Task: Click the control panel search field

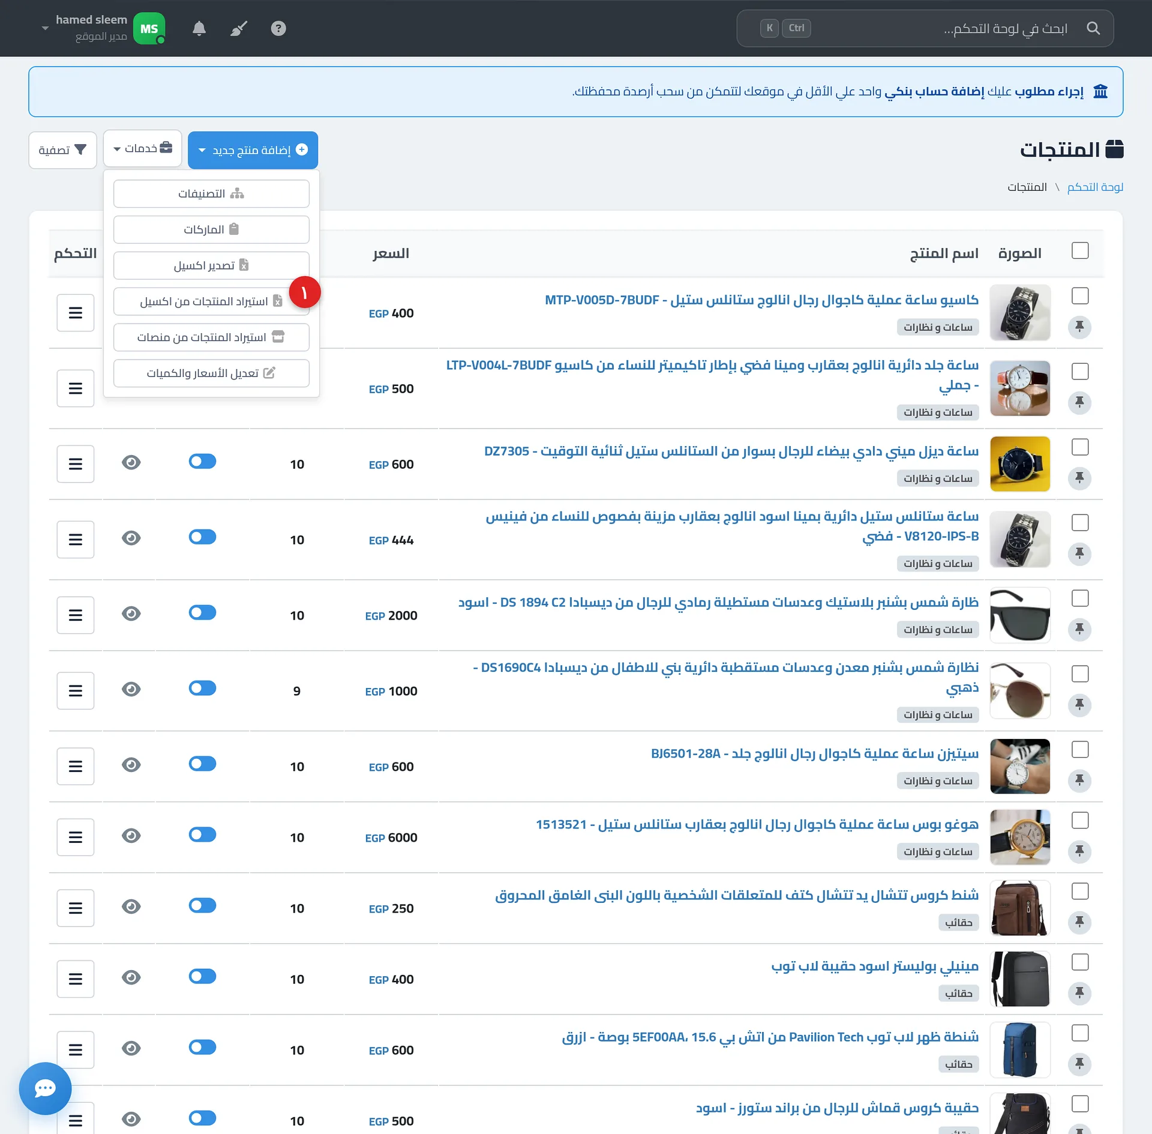Action: [925, 28]
